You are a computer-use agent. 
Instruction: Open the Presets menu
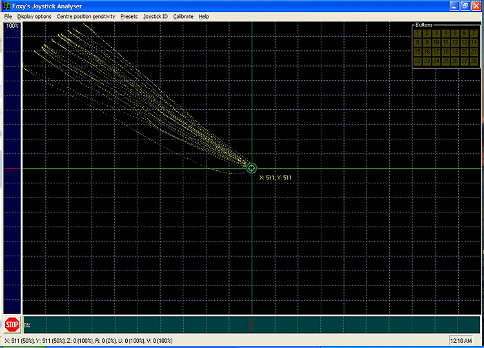[129, 17]
